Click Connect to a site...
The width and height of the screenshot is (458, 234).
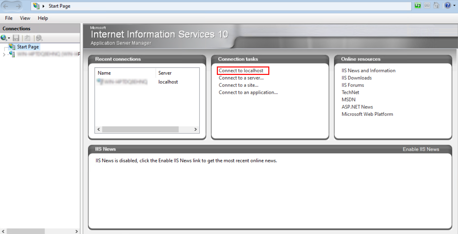[x=239, y=85]
